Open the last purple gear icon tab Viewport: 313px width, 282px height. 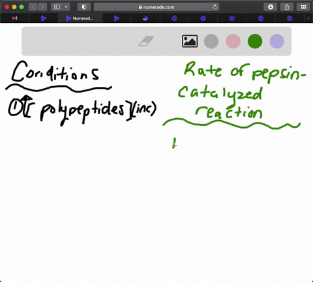(x=290, y=18)
